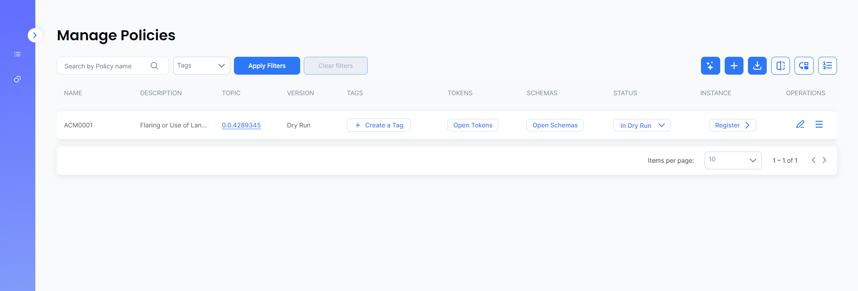Click the Open Schemas button
This screenshot has height=291, width=858.
coord(555,125)
